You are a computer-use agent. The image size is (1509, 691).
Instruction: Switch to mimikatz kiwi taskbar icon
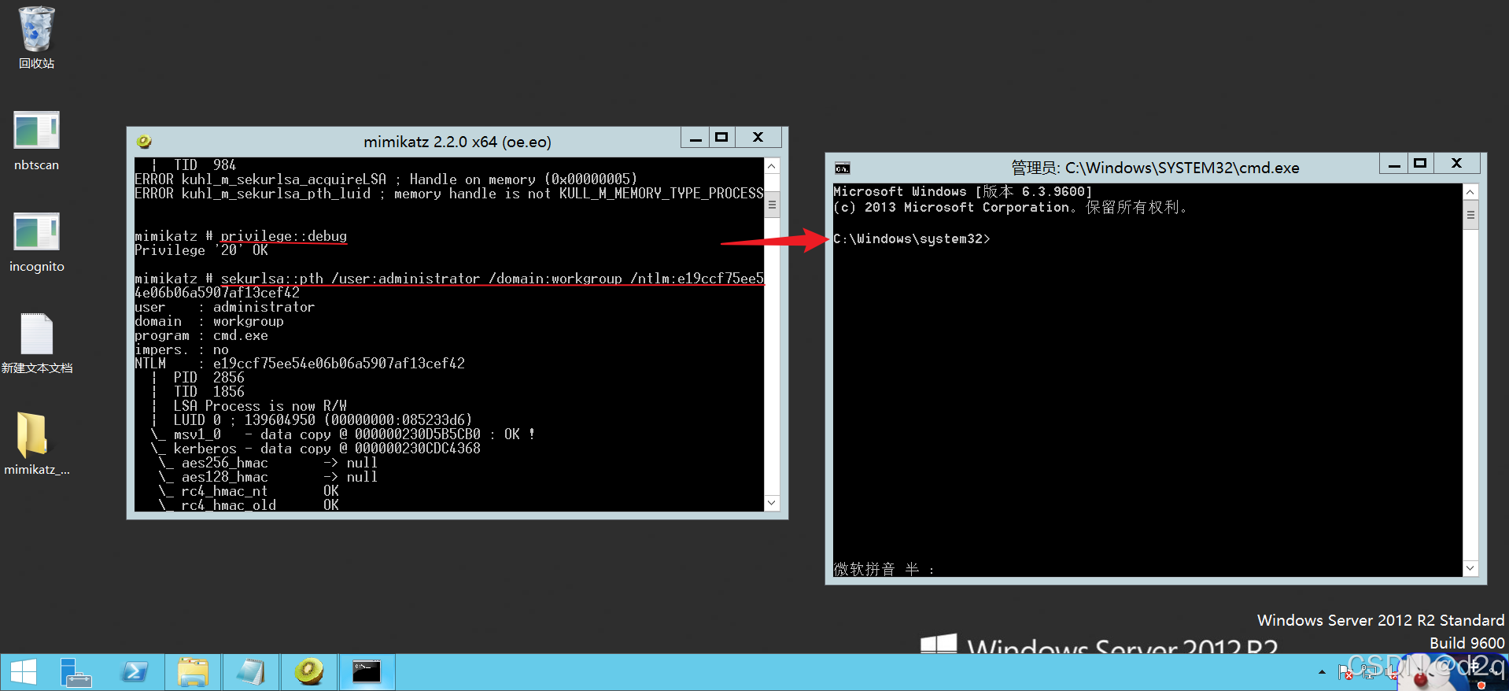click(309, 672)
